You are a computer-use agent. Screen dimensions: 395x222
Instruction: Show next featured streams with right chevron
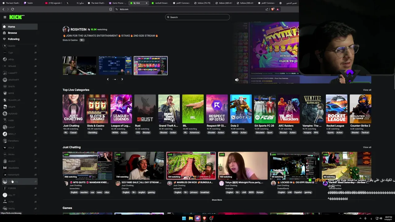pos(122,79)
